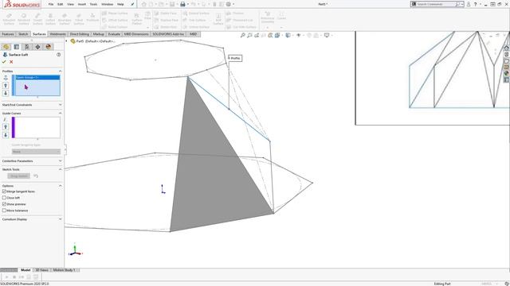510x286 pixels.
Task: Switch to the PropertyManager tab icon
Action: point(17,47)
